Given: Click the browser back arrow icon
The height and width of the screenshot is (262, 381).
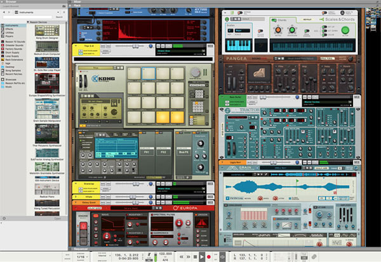Looking at the screenshot, I should 3,12.
